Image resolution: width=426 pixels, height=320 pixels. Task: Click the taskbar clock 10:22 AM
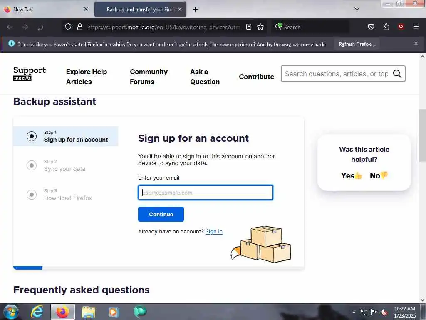coord(404,312)
